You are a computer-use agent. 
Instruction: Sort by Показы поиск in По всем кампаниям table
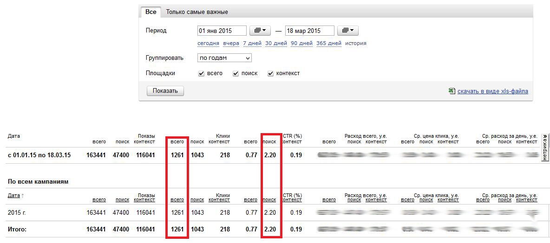122,200
